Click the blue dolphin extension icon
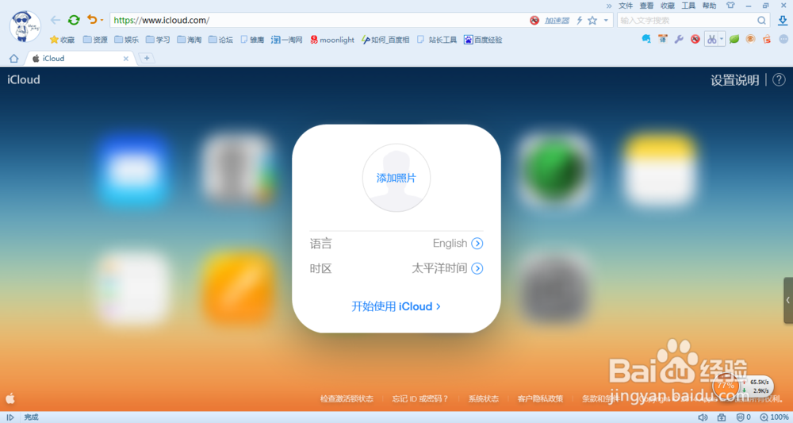 point(646,39)
